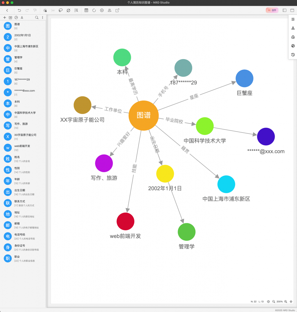
Task: Open the history clock icon
Action: point(293,55)
